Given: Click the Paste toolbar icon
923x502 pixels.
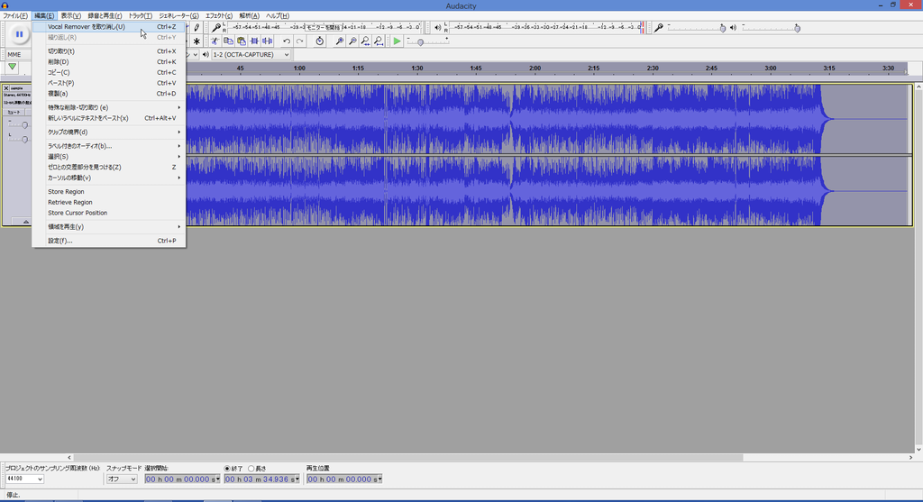Looking at the screenshot, I should click(x=242, y=41).
